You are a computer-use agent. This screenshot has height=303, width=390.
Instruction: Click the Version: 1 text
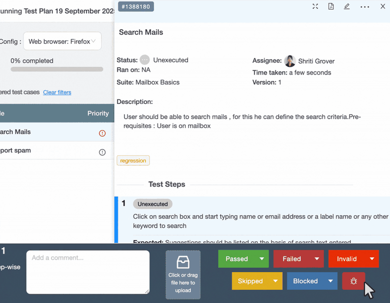coord(267,82)
